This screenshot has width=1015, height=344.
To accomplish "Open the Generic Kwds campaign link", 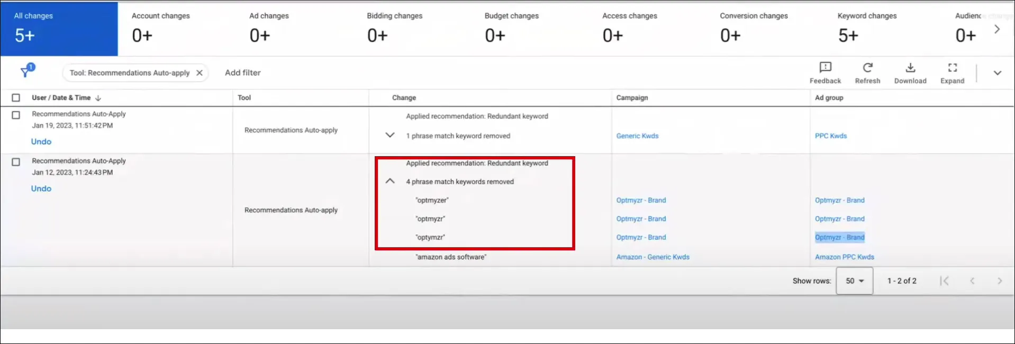I will (x=637, y=136).
